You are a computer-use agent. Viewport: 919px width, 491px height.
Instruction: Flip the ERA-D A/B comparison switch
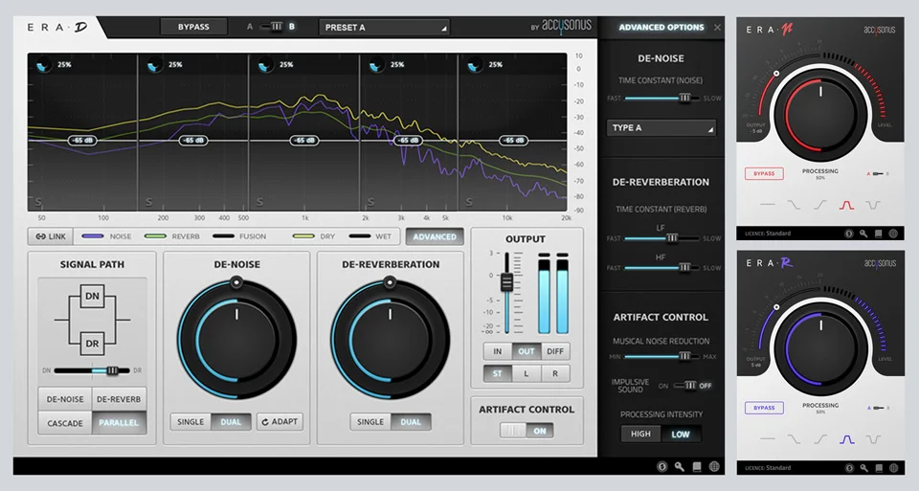click(272, 27)
